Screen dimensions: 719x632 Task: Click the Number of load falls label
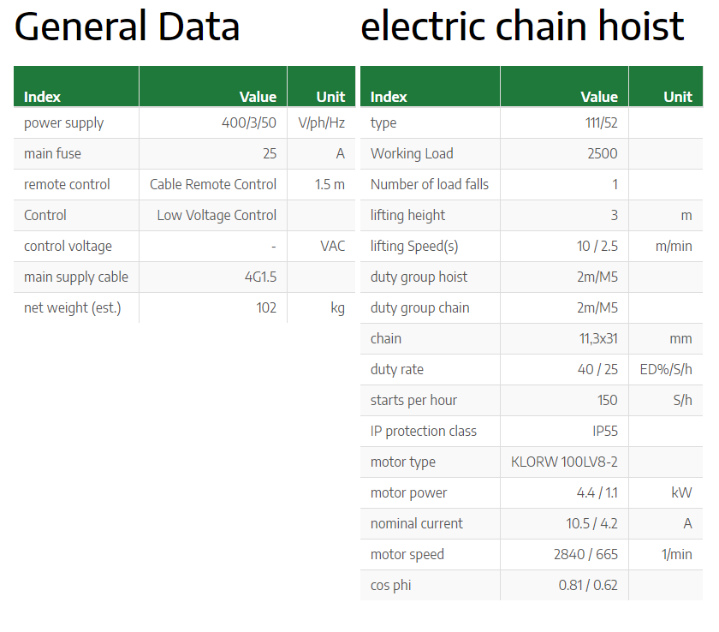click(430, 184)
